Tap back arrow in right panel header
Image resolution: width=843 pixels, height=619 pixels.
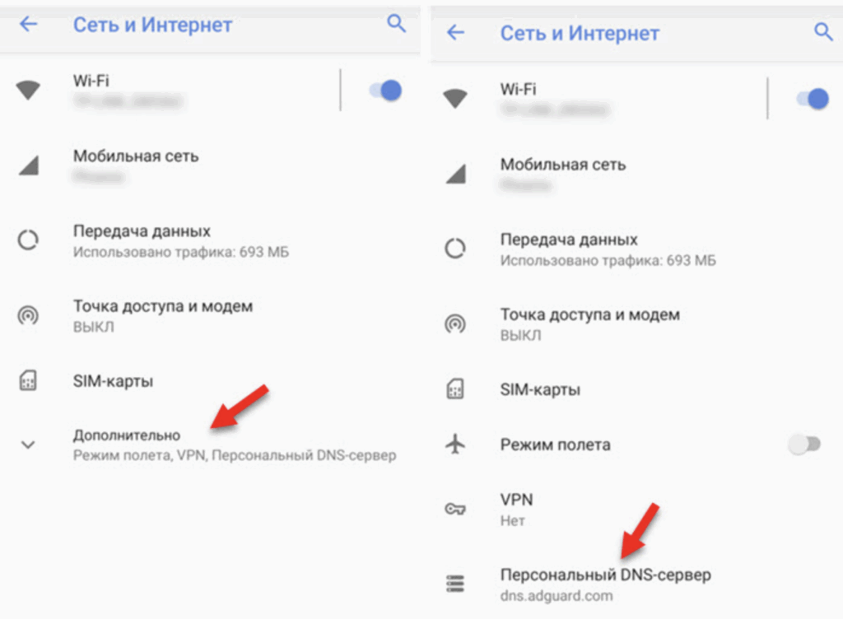click(455, 32)
